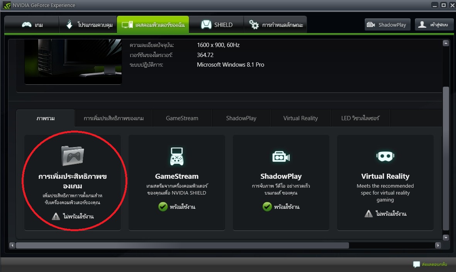Click the download arrow icon on Drivers tab
Screen dimensions: 456x272
pyautogui.click(x=69, y=24)
